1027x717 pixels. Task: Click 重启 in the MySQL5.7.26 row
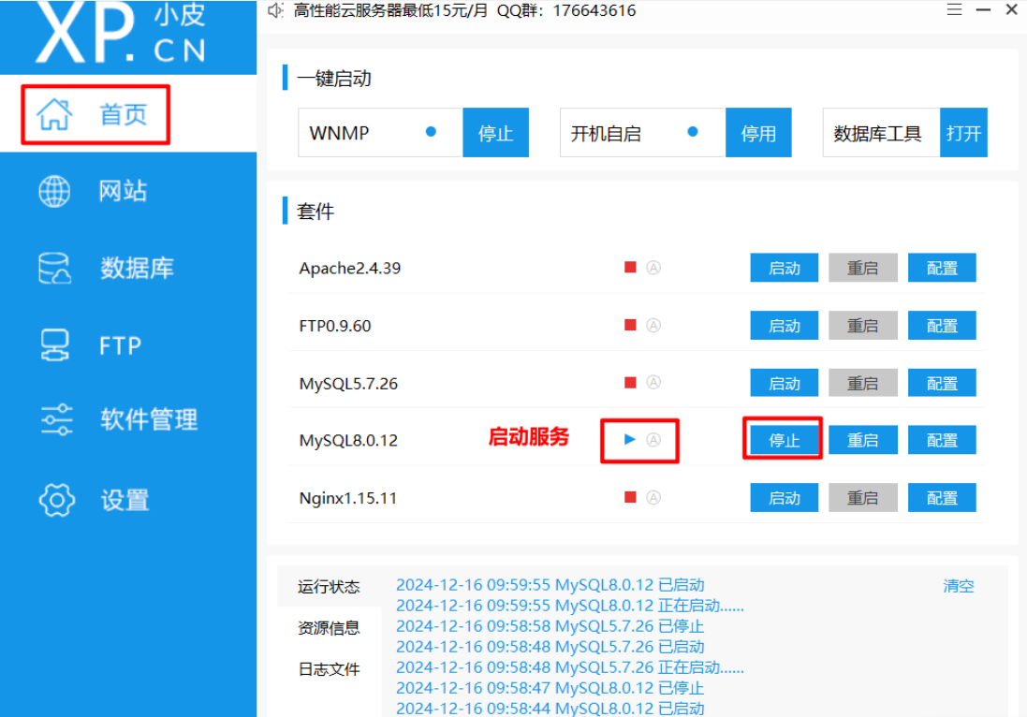pos(862,383)
